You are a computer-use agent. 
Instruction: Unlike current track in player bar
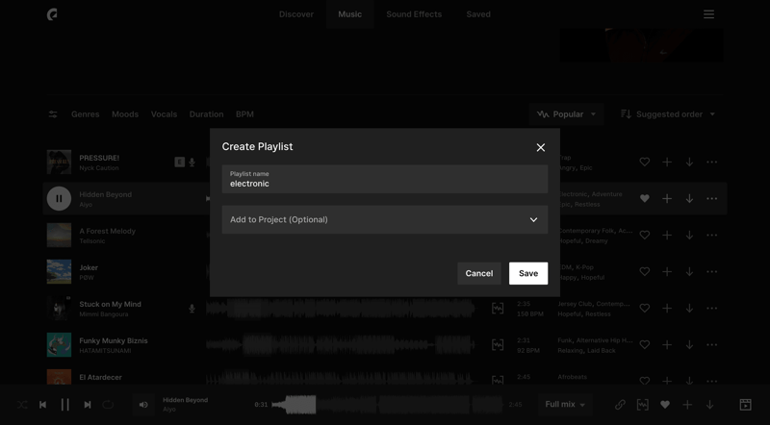point(665,405)
